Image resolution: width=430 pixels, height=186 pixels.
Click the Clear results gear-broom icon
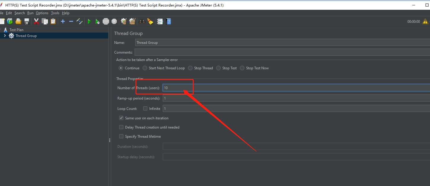[x=124, y=21]
